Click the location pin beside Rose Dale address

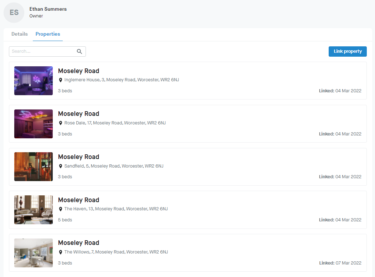click(61, 123)
